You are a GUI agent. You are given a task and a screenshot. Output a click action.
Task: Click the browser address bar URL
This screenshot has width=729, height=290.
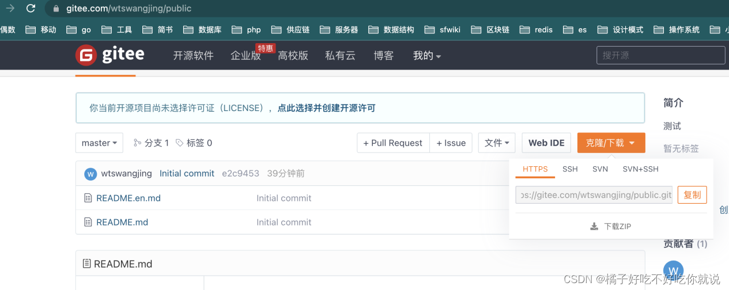click(x=129, y=9)
